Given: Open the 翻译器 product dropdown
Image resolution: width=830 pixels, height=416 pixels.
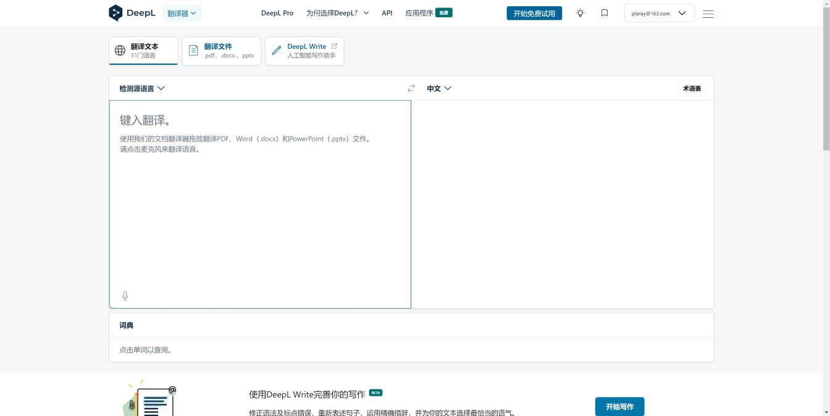Looking at the screenshot, I should [x=182, y=13].
